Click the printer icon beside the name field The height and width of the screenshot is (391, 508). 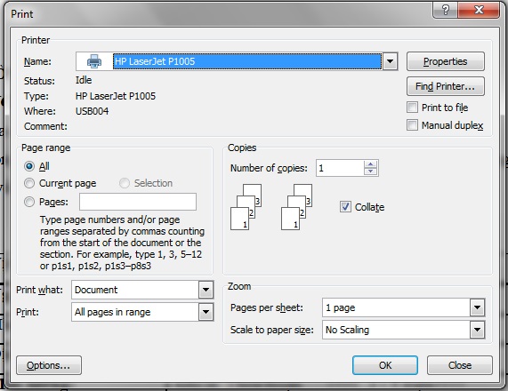tap(94, 61)
